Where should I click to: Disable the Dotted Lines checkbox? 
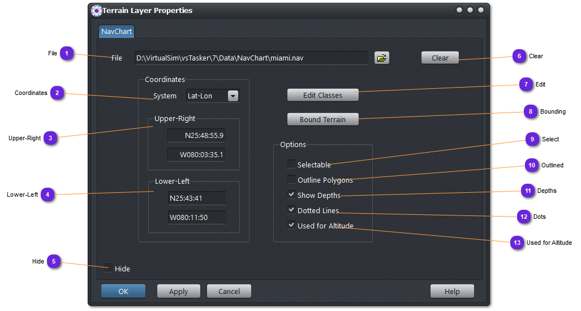click(291, 210)
